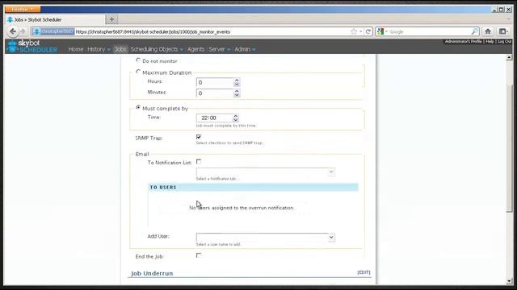Click in the Hours input field
Viewport: 517px width, 290px height.
[x=215, y=82]
